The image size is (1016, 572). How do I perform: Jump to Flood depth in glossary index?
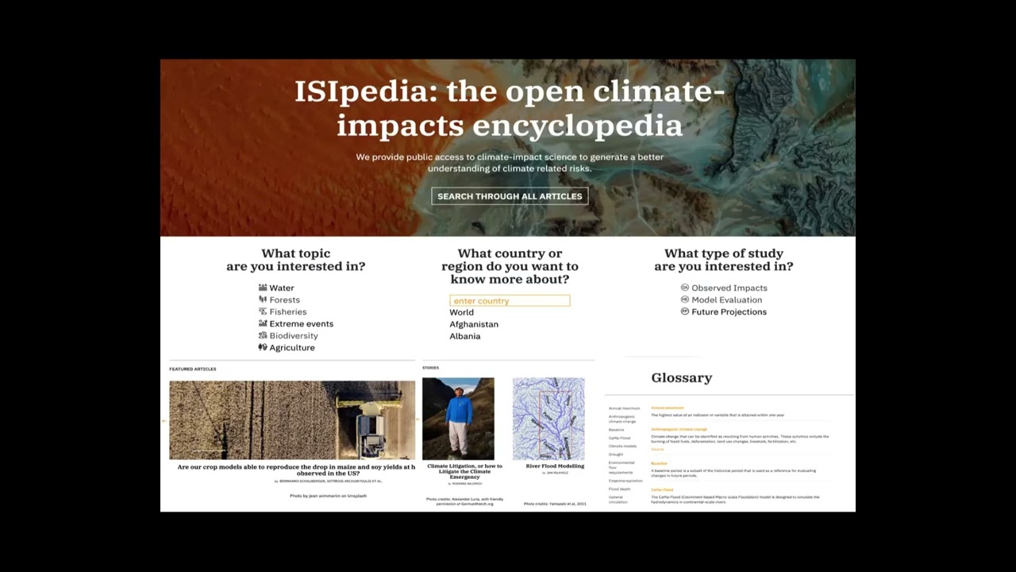(620, 489)
